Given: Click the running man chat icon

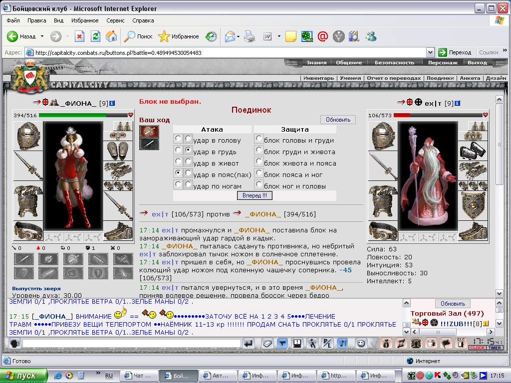Looking at the screenshot, I should (312, 344).
